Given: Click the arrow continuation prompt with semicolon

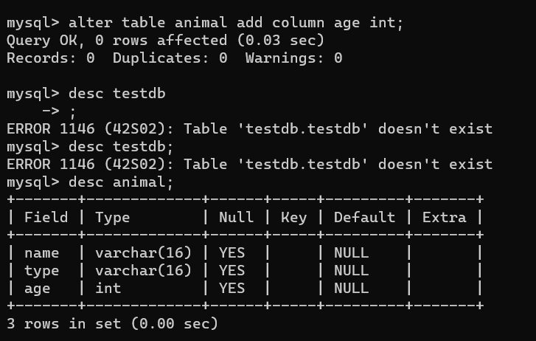Looking at the screenshot, I should tap(58, 111).
